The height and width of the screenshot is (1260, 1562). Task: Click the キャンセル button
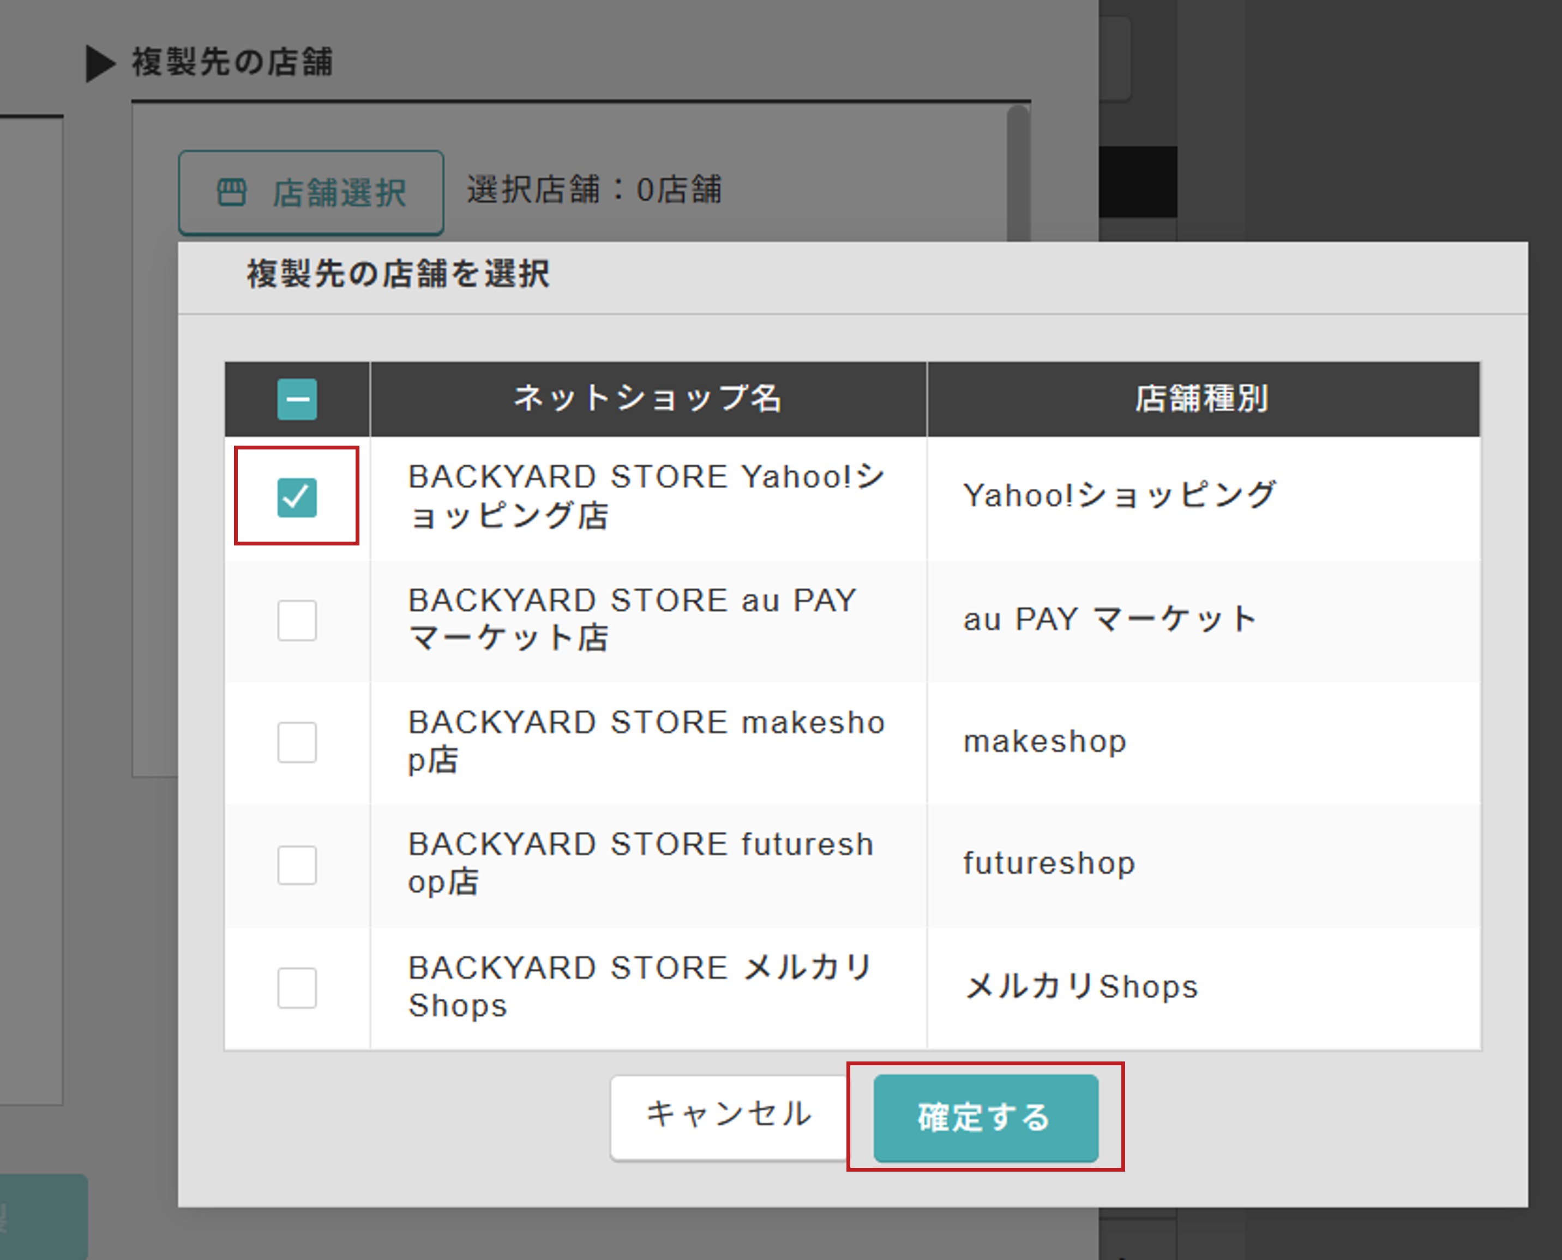(x=729, y=1117)
